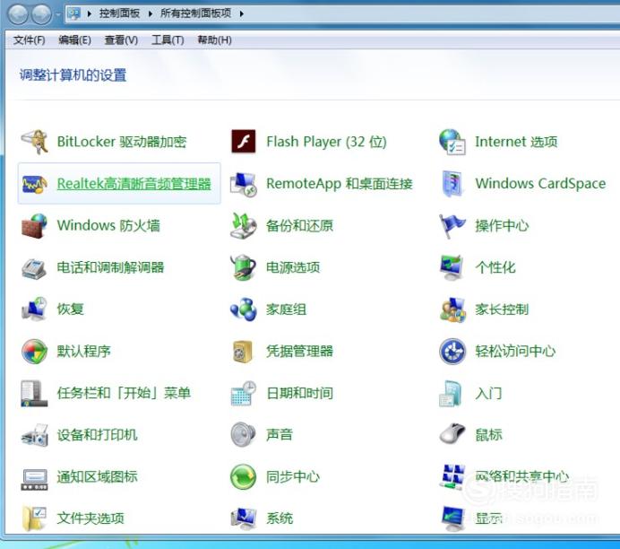Go forward with the Forward button
620x549 pixels.
click(x=41, y=14)
